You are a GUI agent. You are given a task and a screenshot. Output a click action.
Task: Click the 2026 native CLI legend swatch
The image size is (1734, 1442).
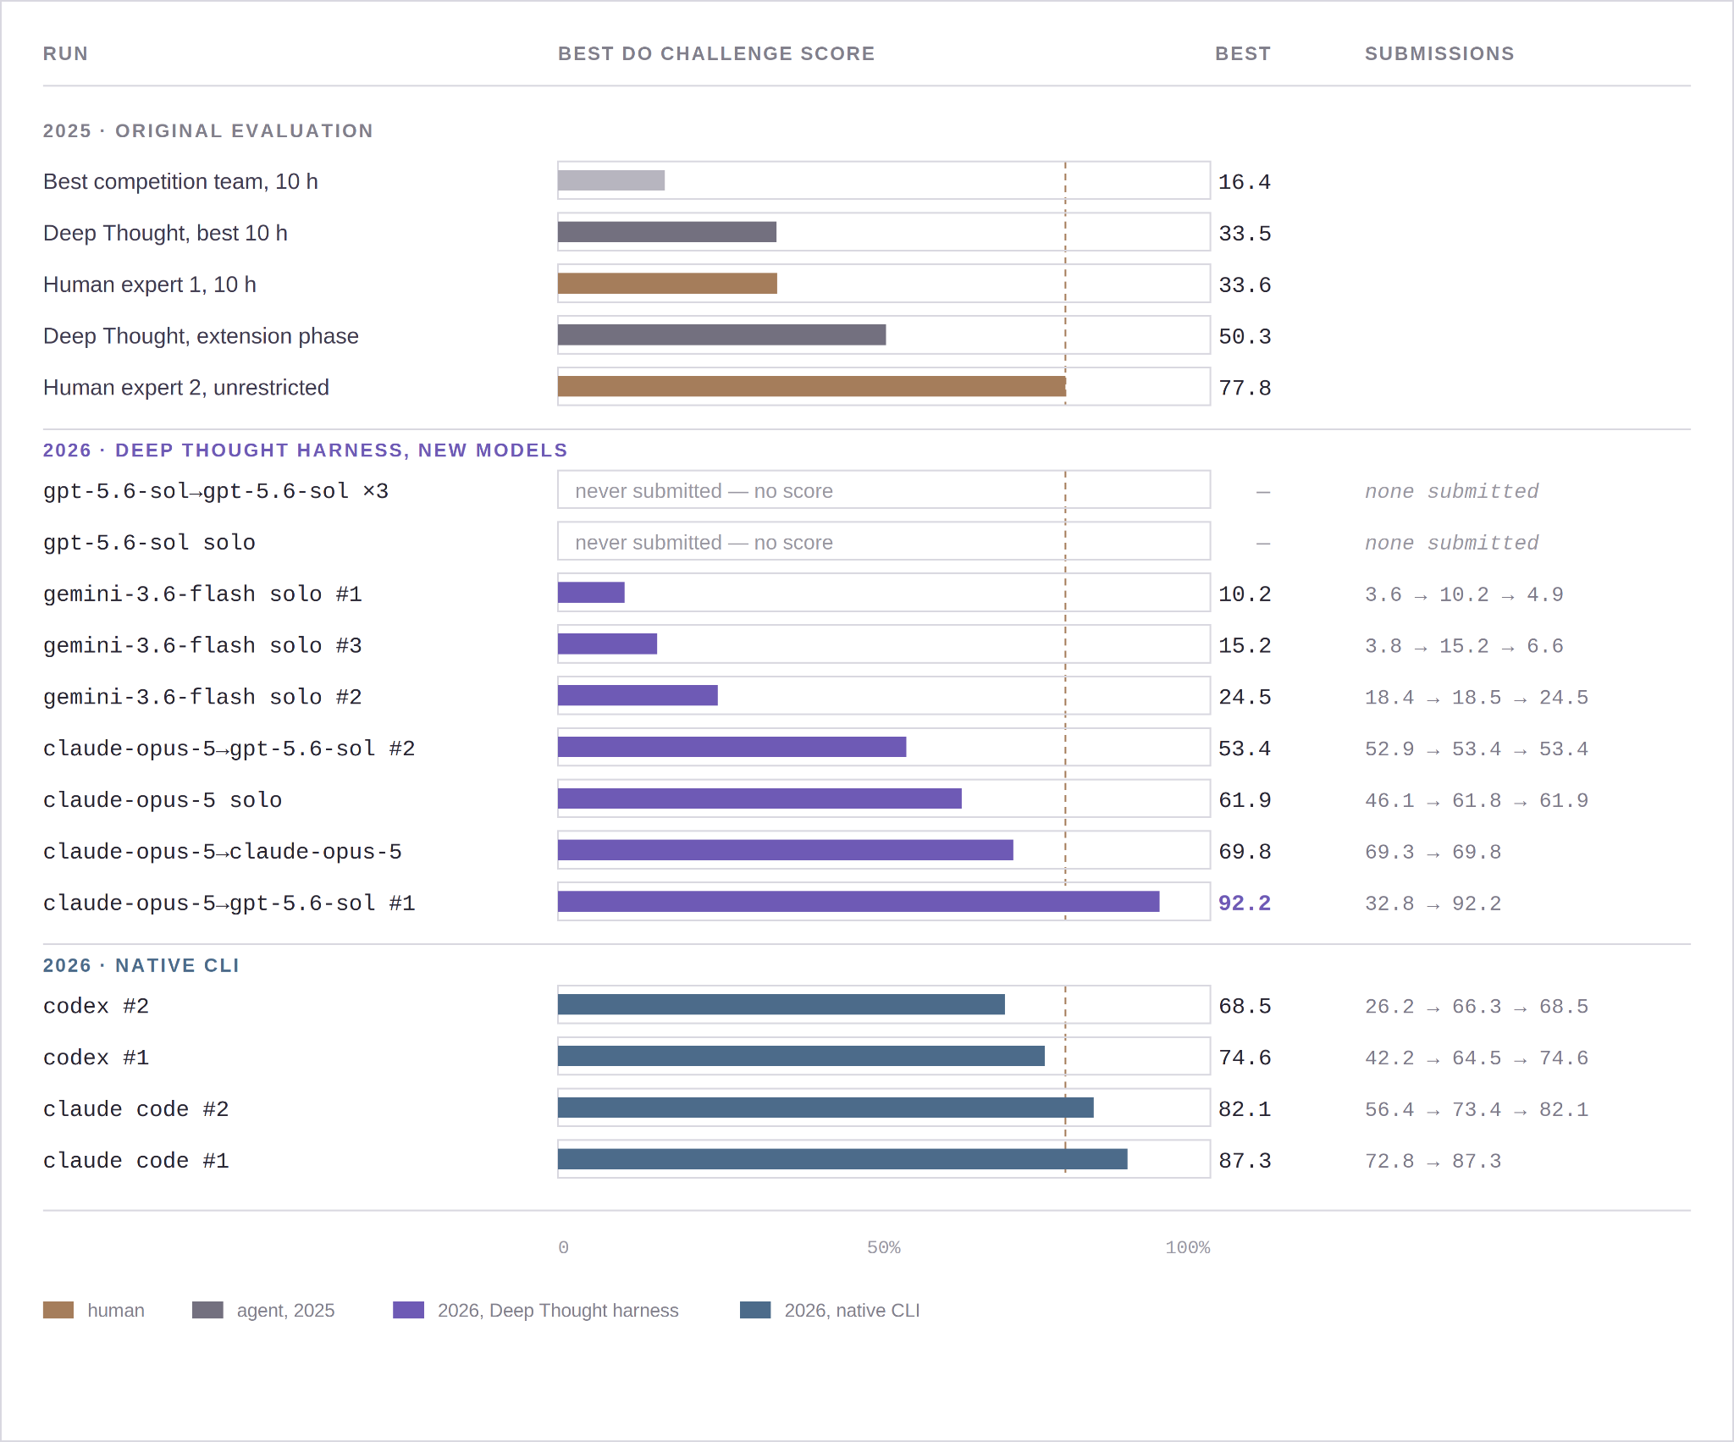tap(755, 1310)
